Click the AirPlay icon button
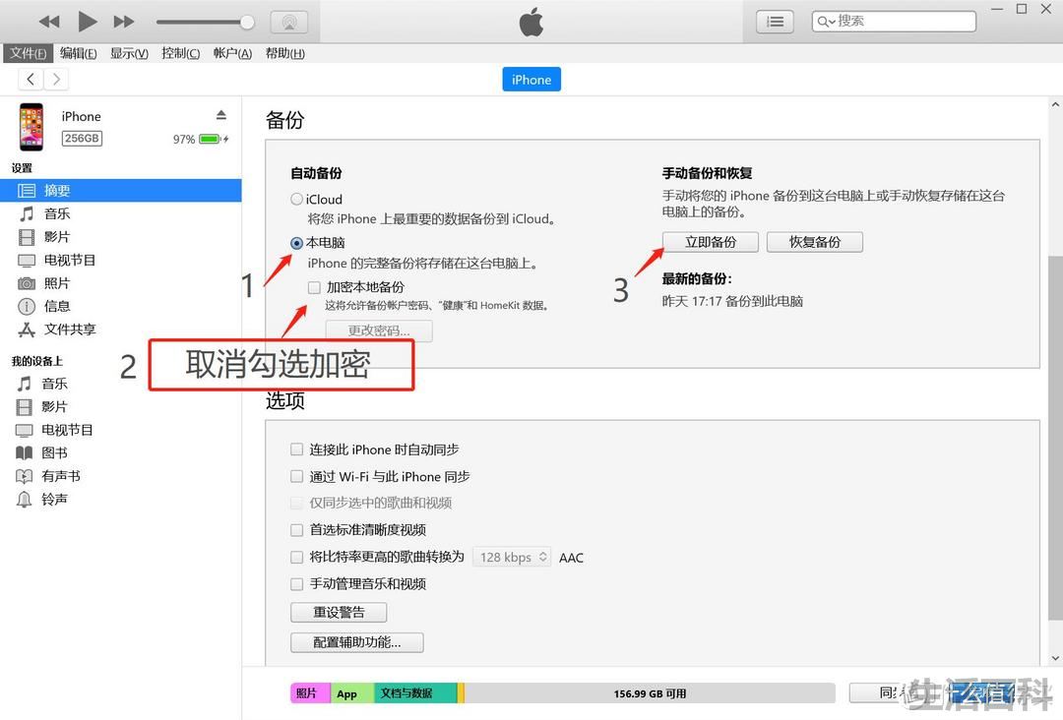Screen dimensions: 1063x720 click(x=289, y=23)
